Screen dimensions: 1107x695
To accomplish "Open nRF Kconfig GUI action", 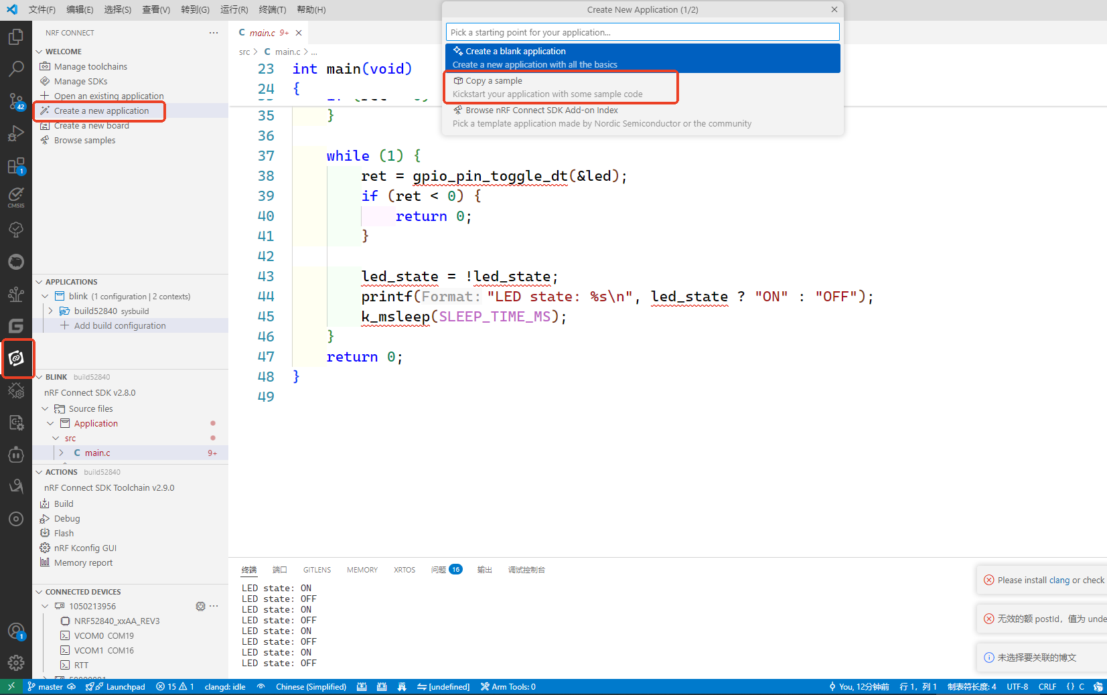I will 85,548.
